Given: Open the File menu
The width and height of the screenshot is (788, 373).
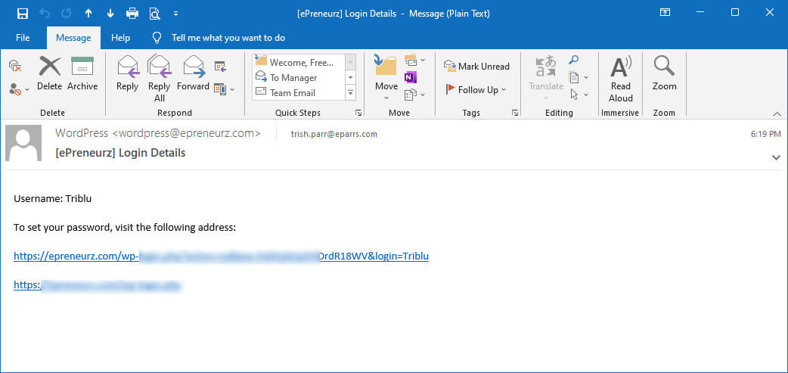Looking at the screenshot, I should [x=23, y=38].
